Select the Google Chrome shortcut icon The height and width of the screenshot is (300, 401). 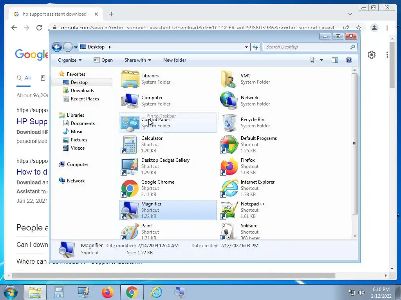point(130,189)
